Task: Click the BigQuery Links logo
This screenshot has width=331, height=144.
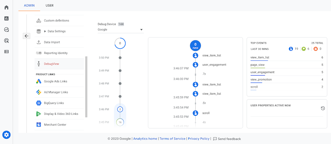Action: pyautogui.click(x=38, y=103)
